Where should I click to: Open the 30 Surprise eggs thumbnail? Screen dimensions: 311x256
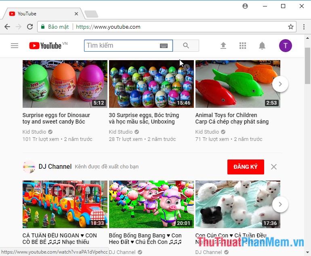[x=151, y=84]
